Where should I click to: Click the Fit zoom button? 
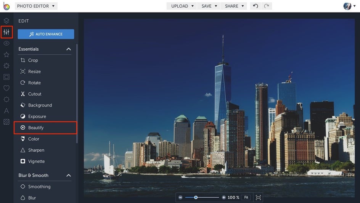click(x=246, y=197)
